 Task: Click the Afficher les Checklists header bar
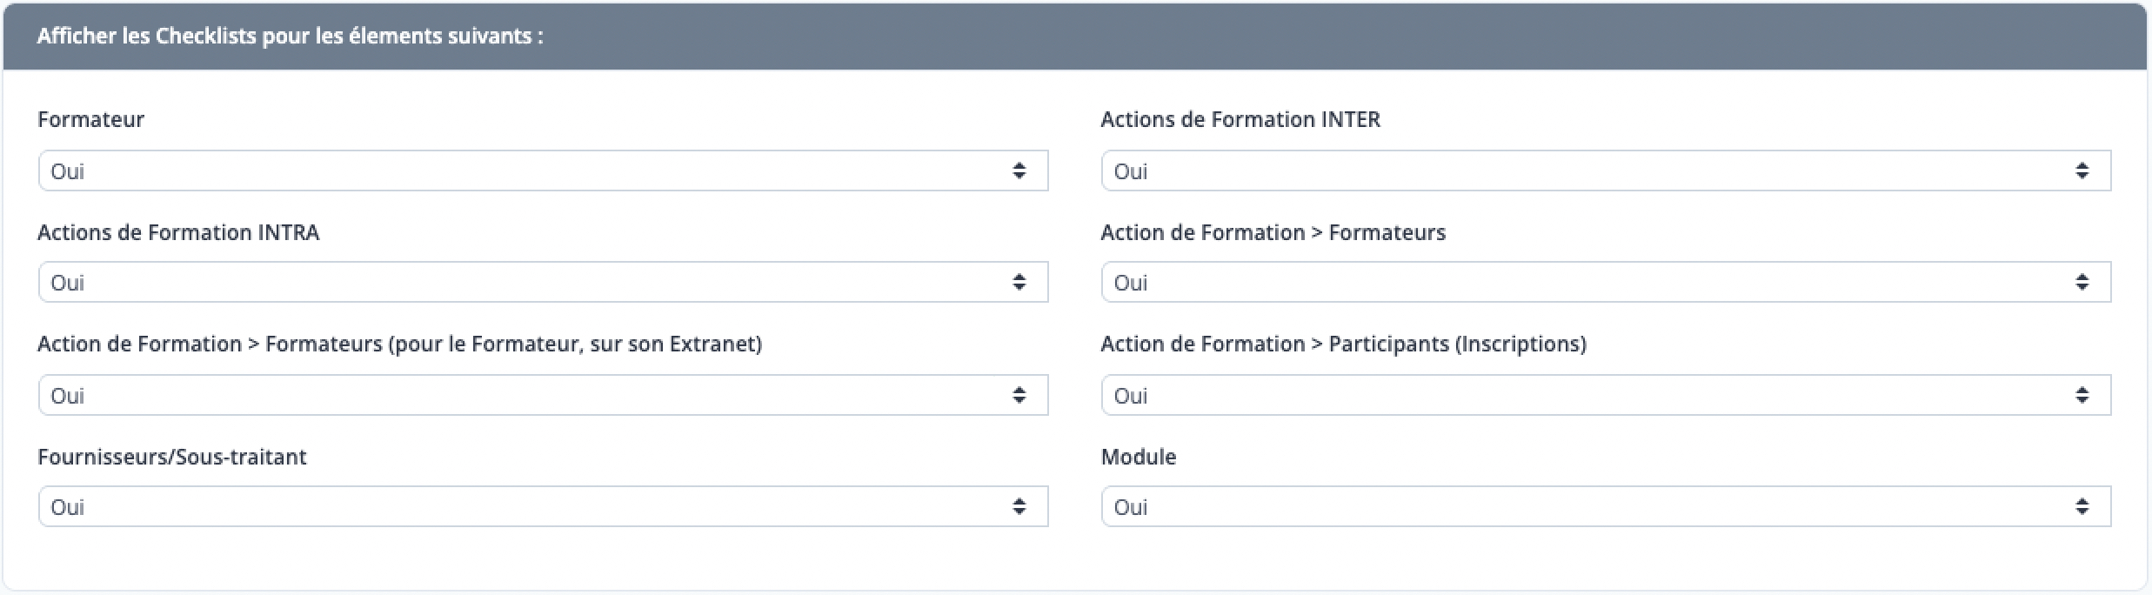pyautogui.click(x=1075, y=37)
